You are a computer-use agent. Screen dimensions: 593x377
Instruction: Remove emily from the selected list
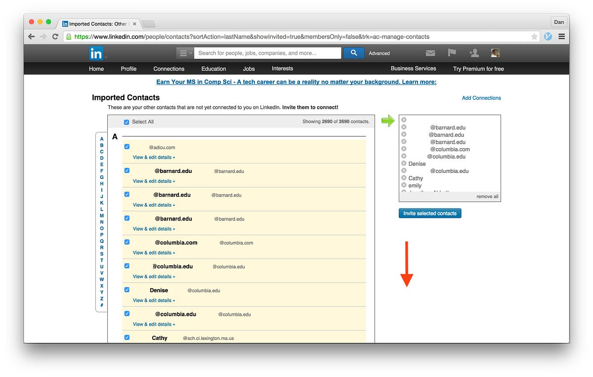click(404, 185)
